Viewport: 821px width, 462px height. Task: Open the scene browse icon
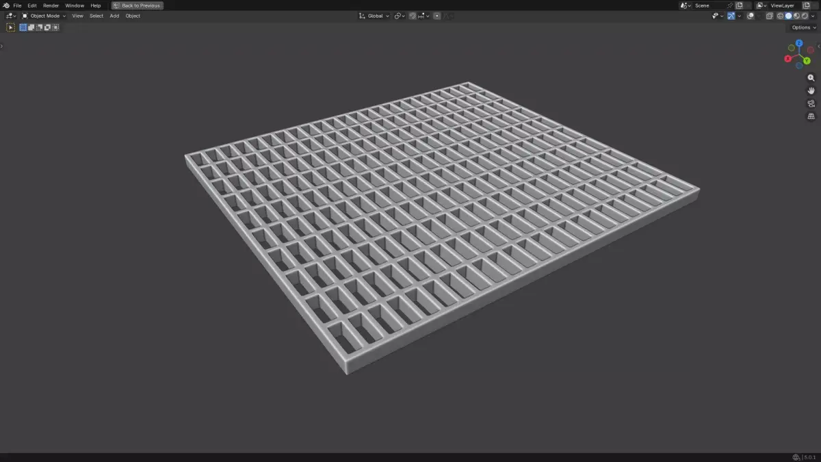click(x=685, y=5)
